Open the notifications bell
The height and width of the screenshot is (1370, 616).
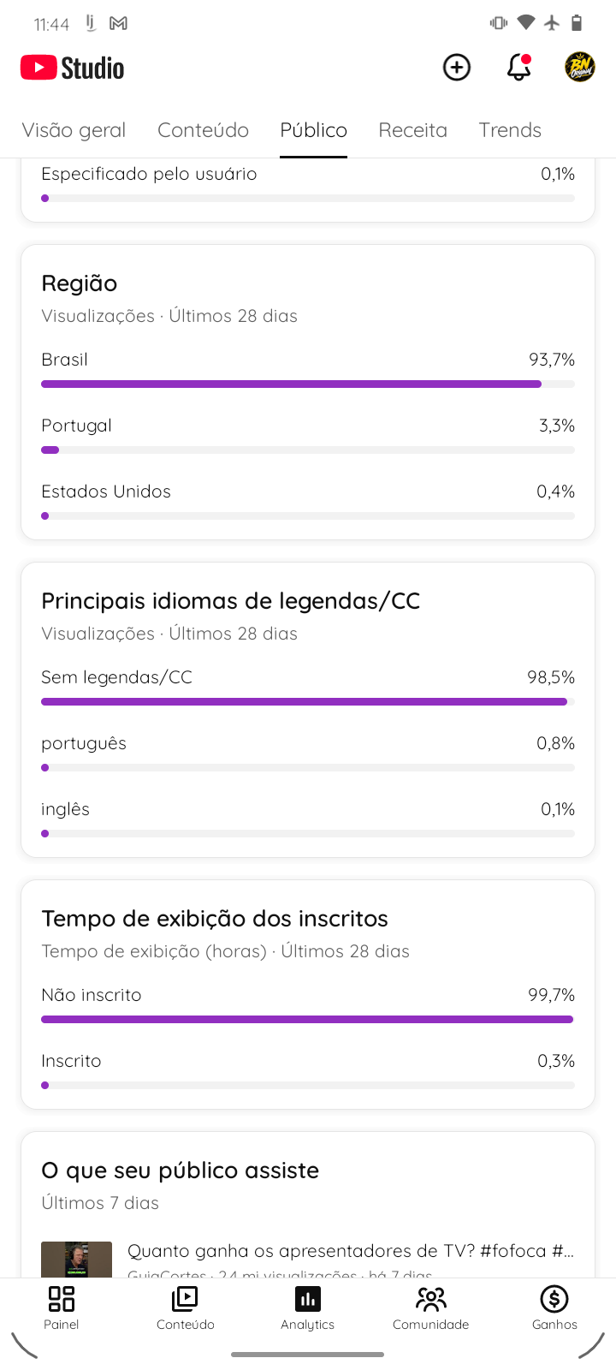(519, 67)
